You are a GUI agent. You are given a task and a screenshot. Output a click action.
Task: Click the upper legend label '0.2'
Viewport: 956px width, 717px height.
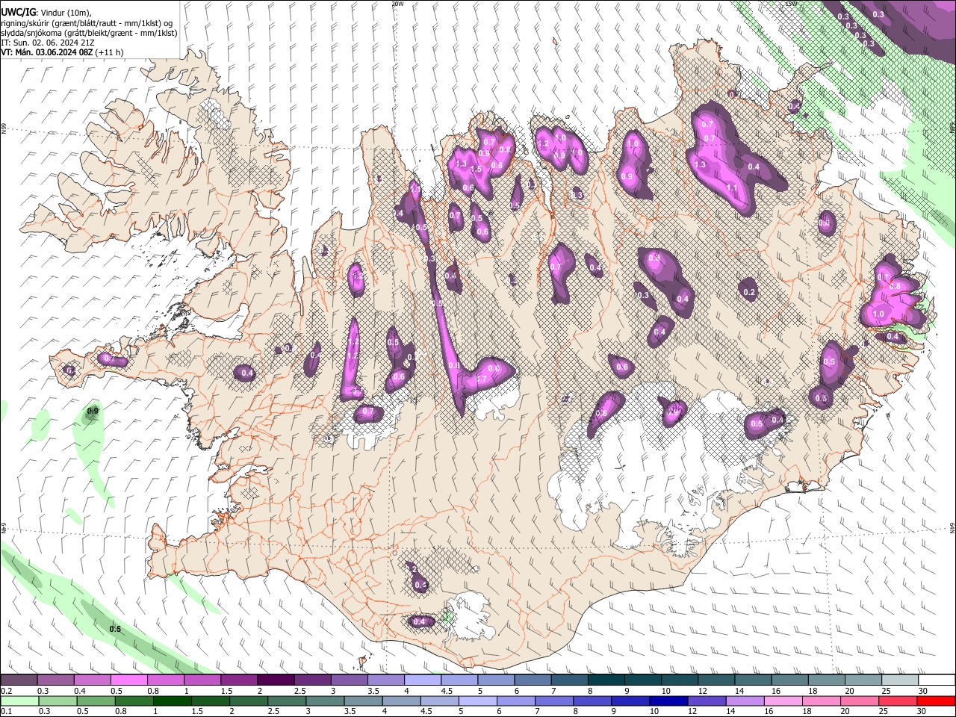[6, 691]
